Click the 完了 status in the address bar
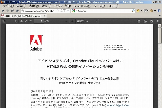 63,11
